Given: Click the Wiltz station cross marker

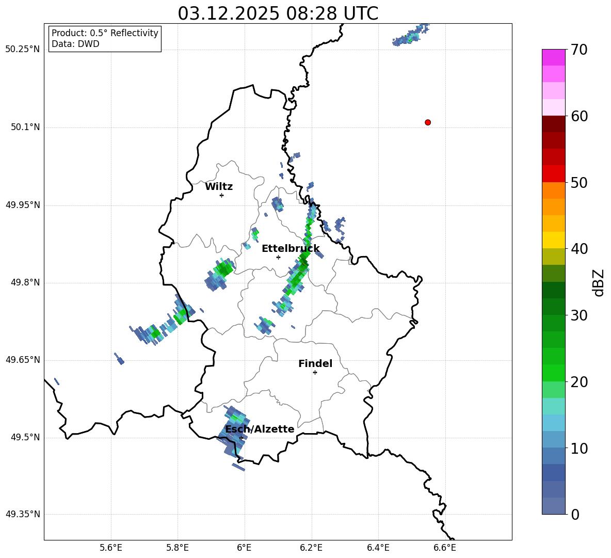Looking at the screenshot, I should click(x=222, y=195).
